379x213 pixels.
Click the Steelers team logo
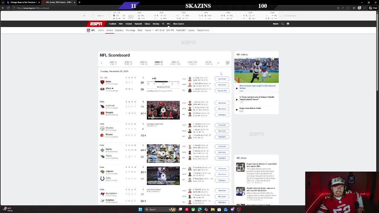click(102, 128)
